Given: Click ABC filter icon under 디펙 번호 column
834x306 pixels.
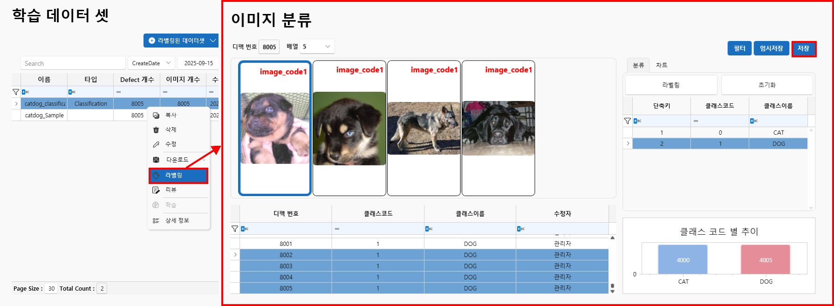Looking at the screenshot, I should (x=245, y=229).
